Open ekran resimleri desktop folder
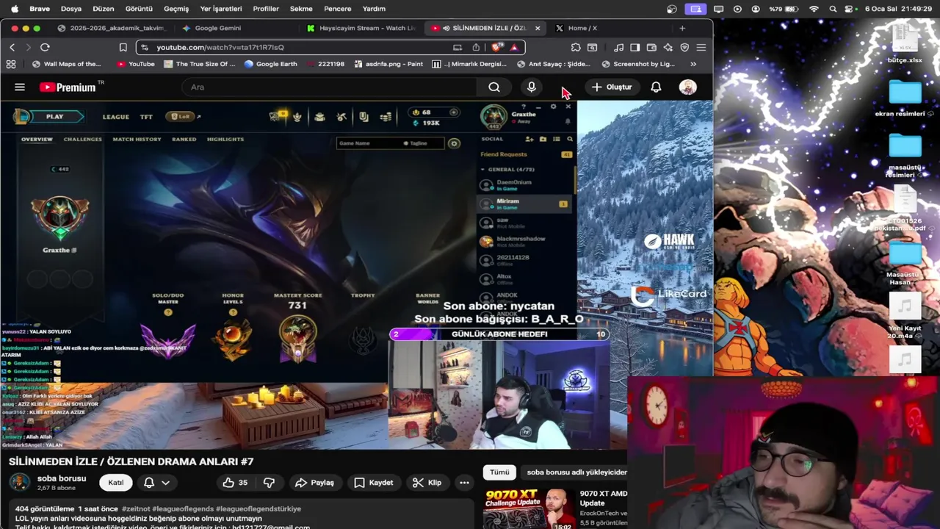 tap(905, 98)
